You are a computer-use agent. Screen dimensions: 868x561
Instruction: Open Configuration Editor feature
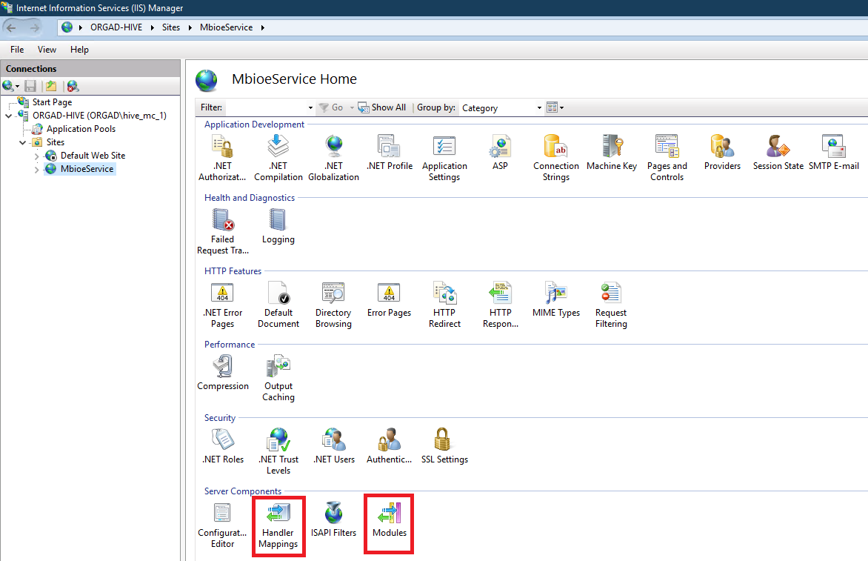222,525
